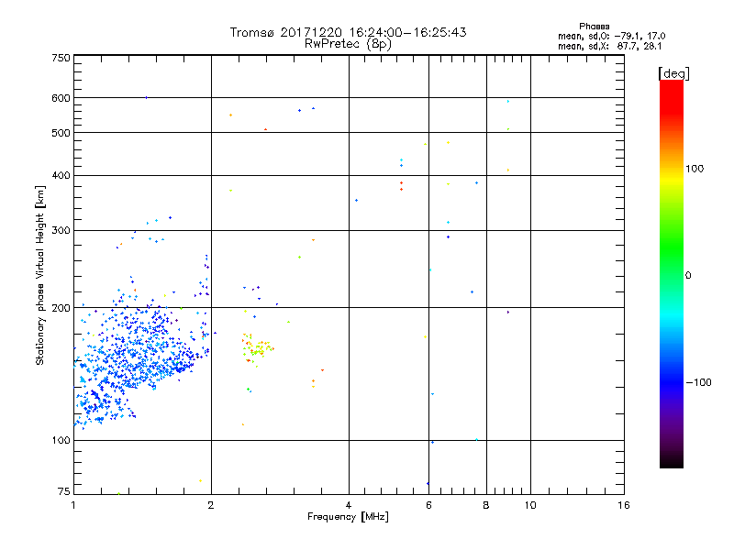Click the Tromsø 20171220 plot title
The height and width of the screenshot is (550, 734).
click(x=348, y=32)
